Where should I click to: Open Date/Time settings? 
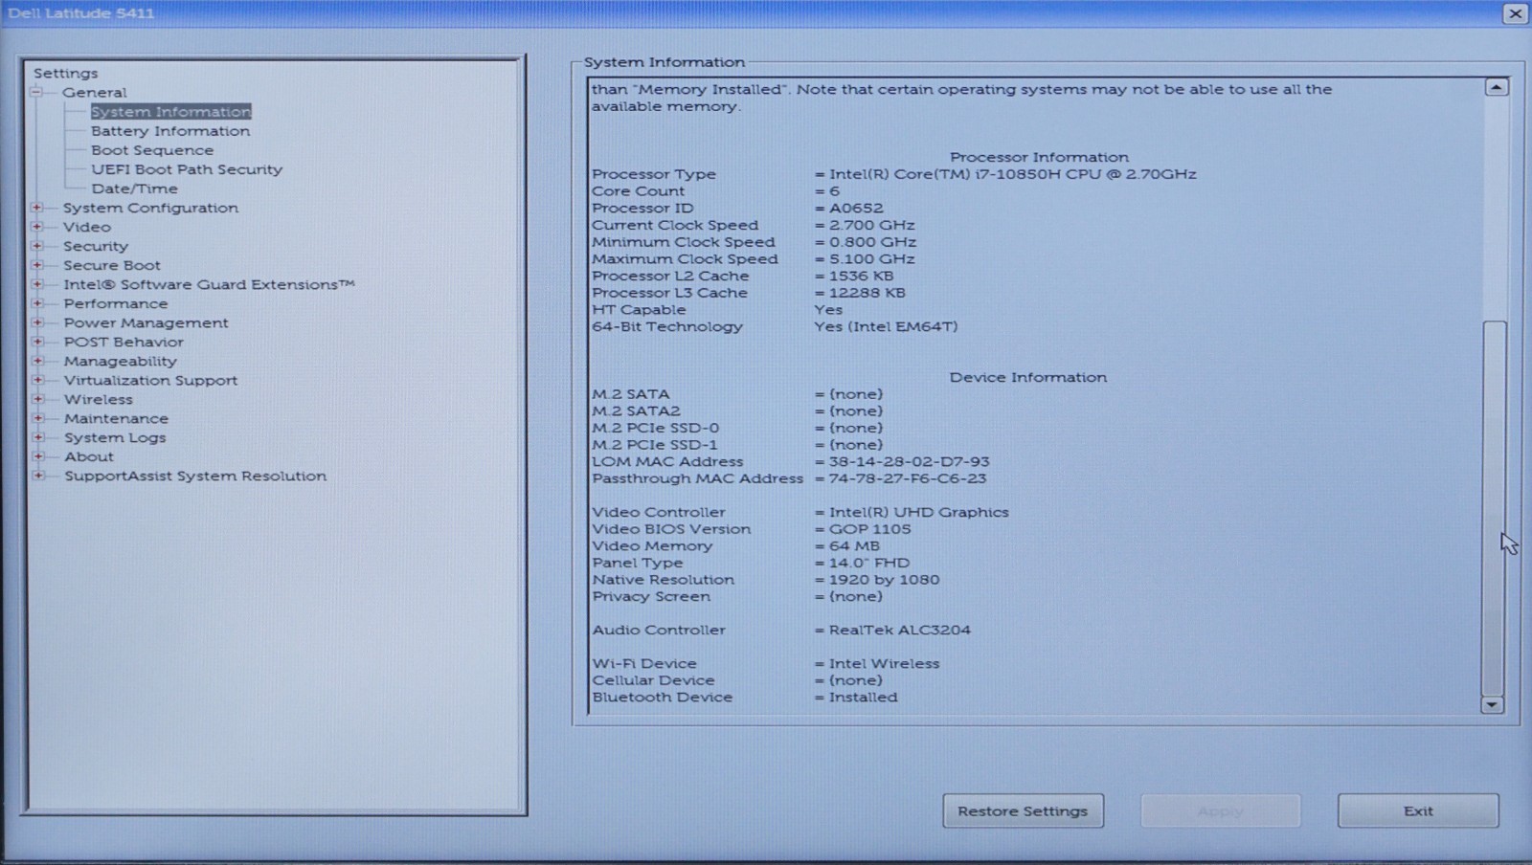tap(134, 189)
